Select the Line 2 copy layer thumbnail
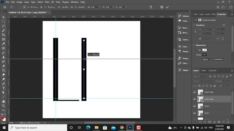The image size is (234, 131). pyautogui.click(x=200, y=92)
